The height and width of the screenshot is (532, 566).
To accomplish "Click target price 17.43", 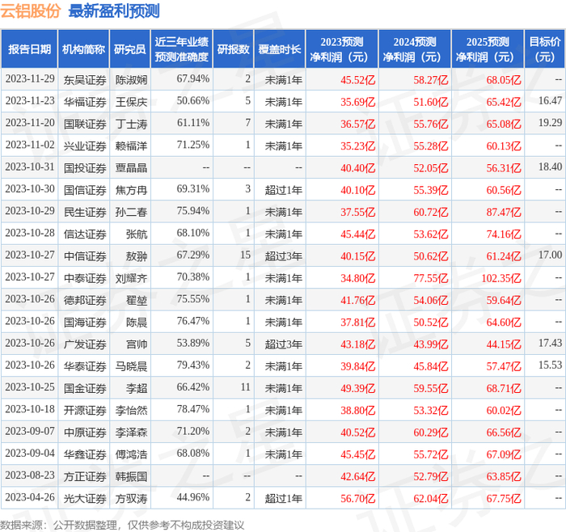I will point(550,343).
